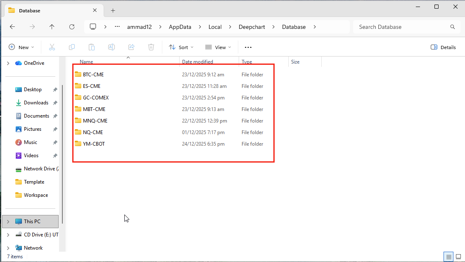This screenshot has width=465, height=262.
Task: Open the View dropdown menu
Action: (x=218, y=47)
